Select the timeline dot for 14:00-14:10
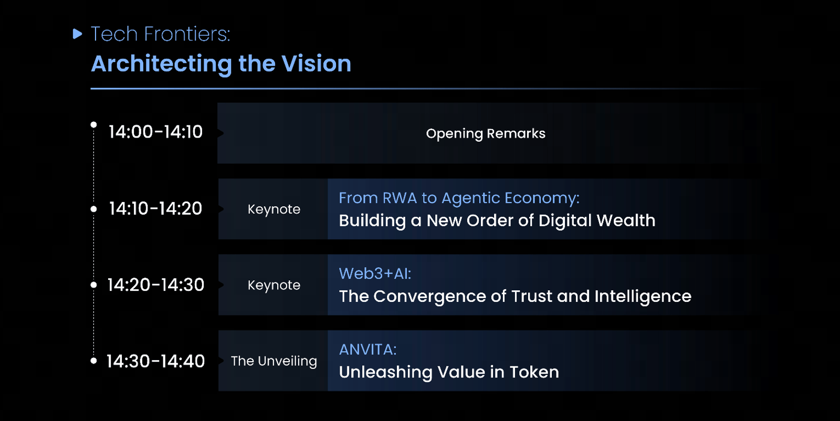This screenshot has width=840, height=421. coord(93,124)
